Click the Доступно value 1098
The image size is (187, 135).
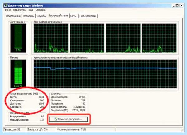[x=41, y=104]
